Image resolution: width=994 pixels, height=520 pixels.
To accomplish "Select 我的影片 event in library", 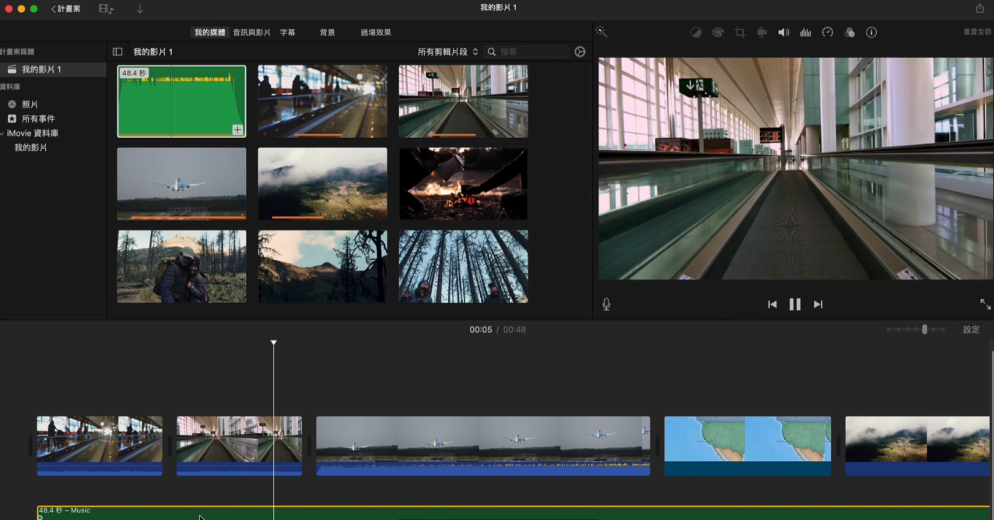I will [31, 148].
